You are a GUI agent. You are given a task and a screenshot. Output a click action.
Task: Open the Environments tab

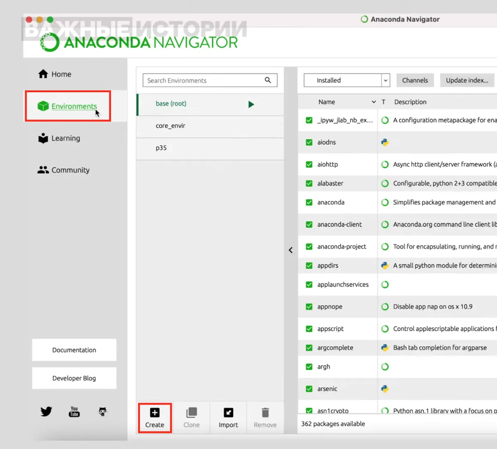[x=68, y=106]
